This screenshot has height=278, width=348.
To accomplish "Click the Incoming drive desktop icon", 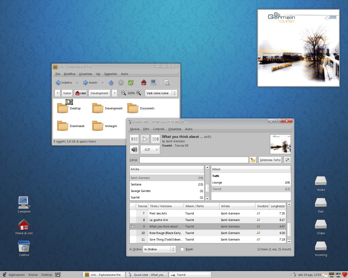I will pyautogui.click(x=321, y=246).
